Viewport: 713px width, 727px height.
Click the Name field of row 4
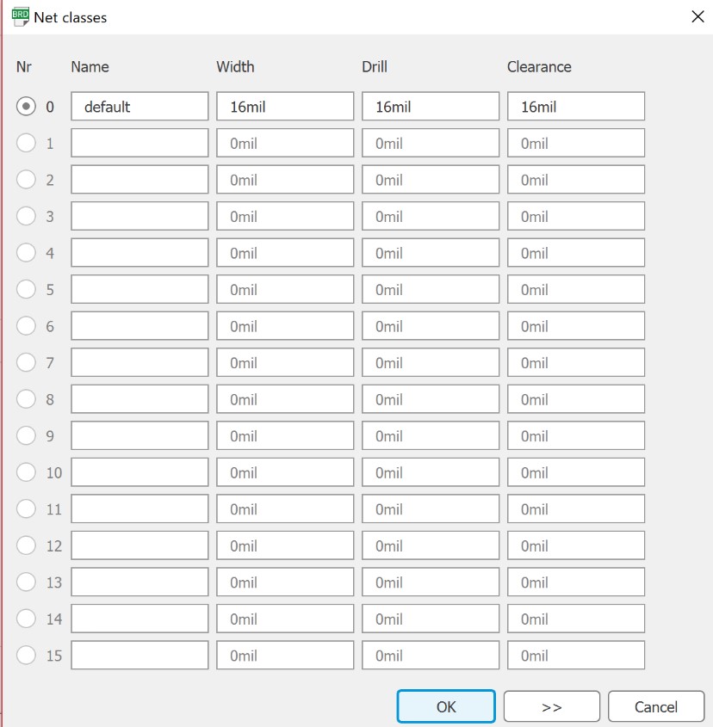point(139,253)
